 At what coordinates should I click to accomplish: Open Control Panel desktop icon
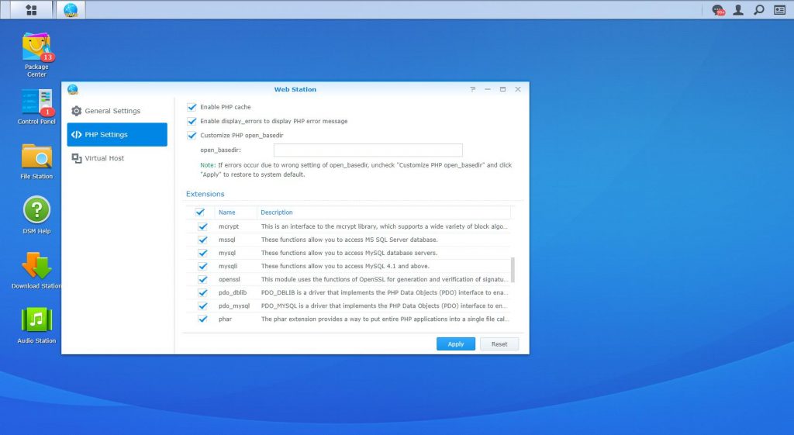pos(36,106)
